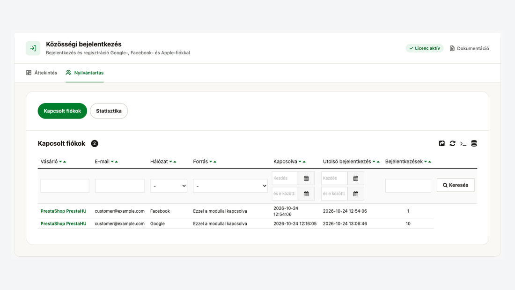Click the Vásárló filter input field

coord(65,186)
